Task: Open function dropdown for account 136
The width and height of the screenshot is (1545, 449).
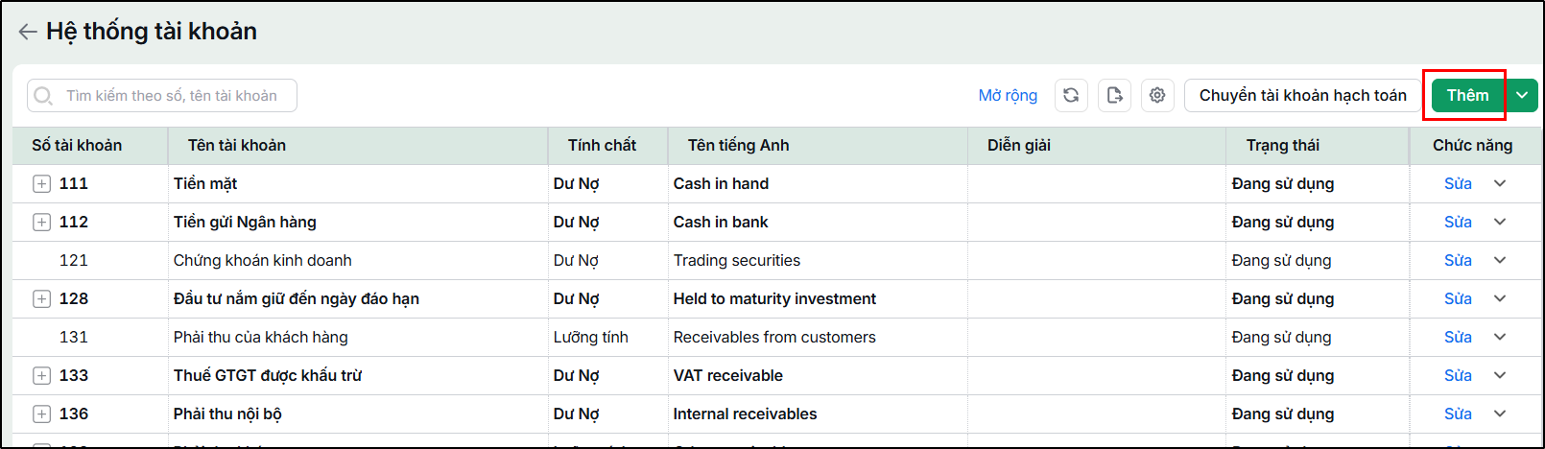Action: point(1500,414)
